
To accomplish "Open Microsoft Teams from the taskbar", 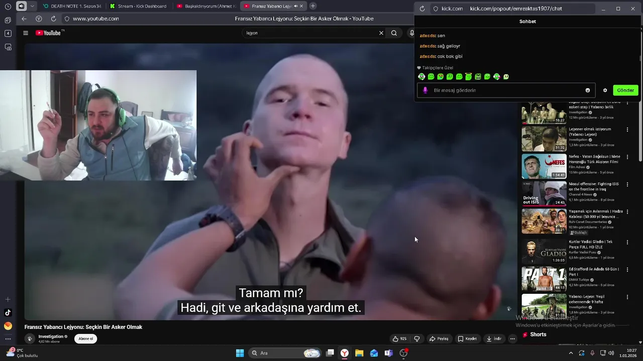I will coord(388,353).
